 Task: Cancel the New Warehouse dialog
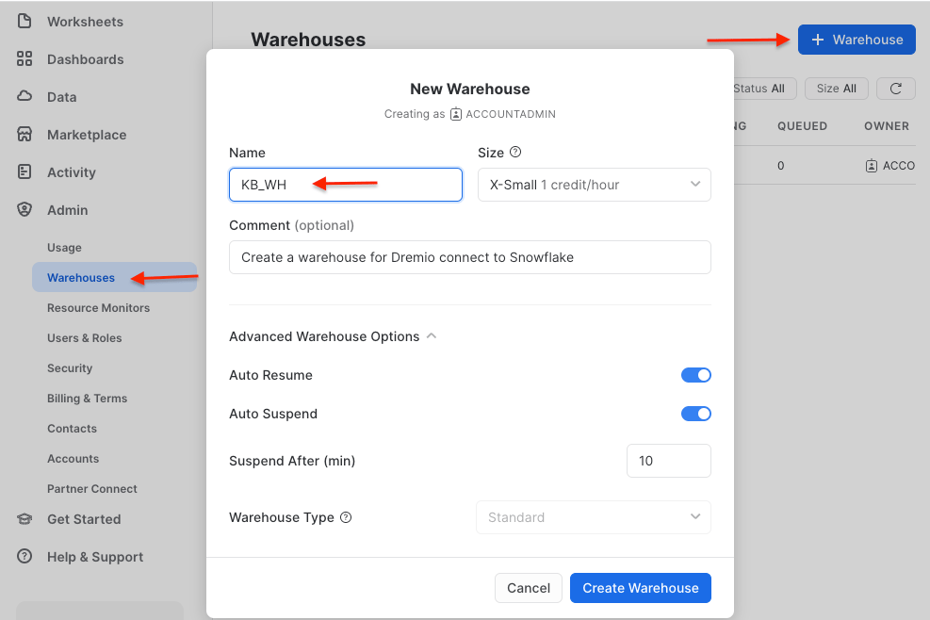click(x=528, y=587)
